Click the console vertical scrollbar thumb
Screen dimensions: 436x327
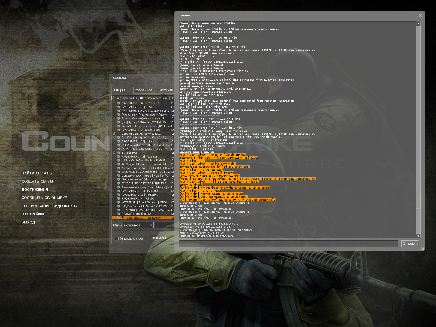tap(419, 202)
